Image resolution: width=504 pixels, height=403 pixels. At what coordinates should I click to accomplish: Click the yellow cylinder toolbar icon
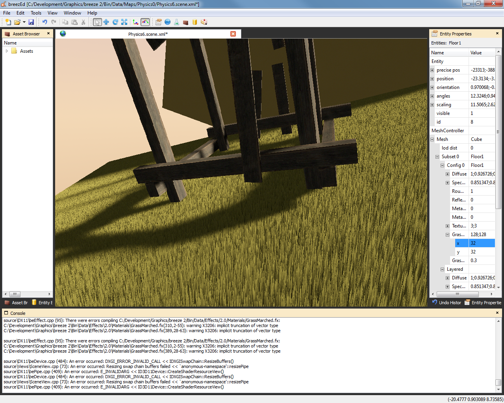pos(195,22)
